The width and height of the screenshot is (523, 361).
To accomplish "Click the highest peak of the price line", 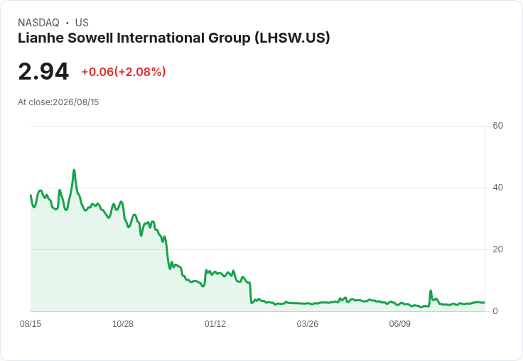I will coord(74,170).
